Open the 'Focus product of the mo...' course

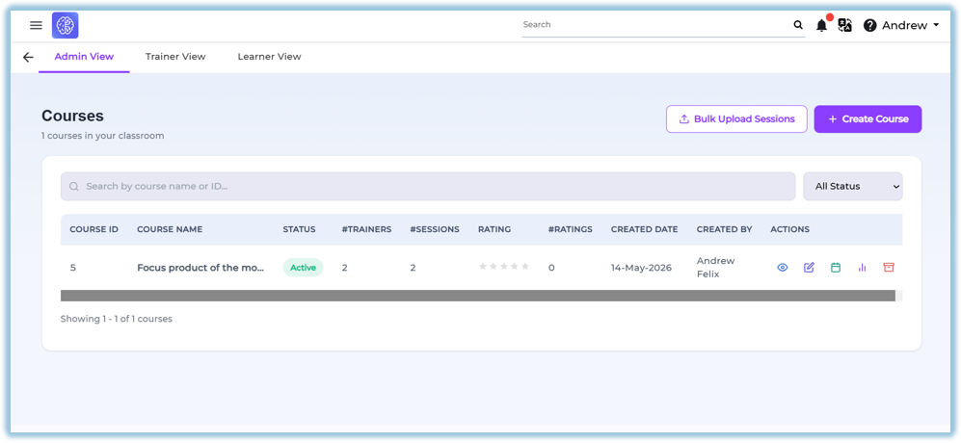coord(200,268)
